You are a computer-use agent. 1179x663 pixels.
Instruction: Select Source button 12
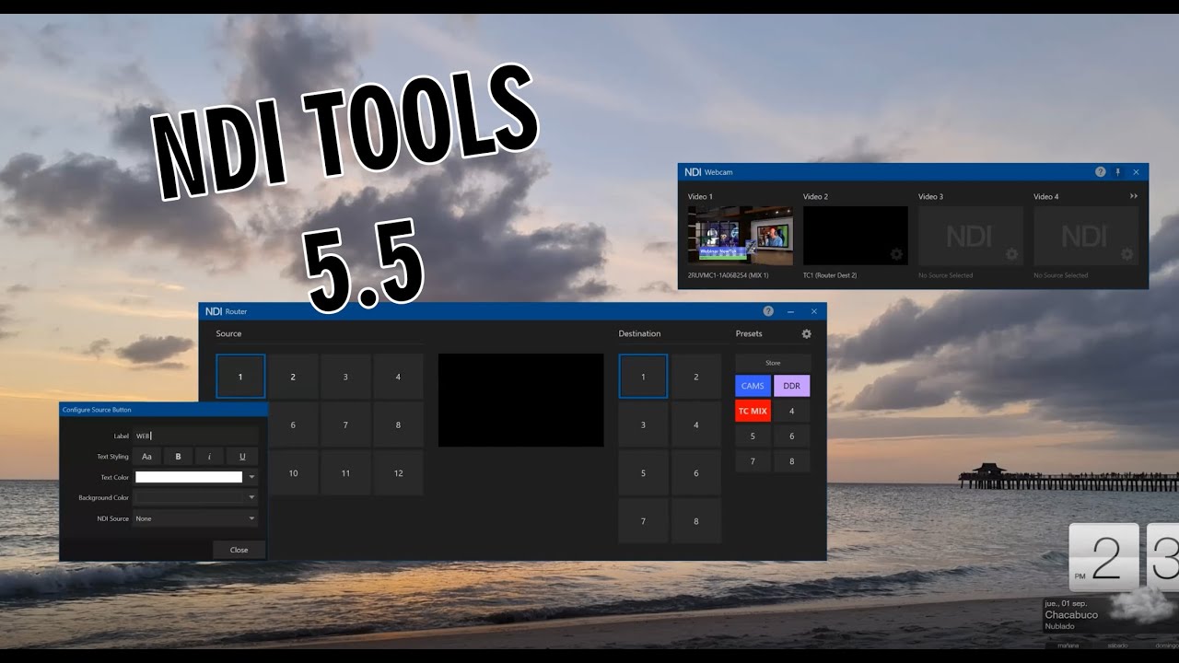pos(398,473)
